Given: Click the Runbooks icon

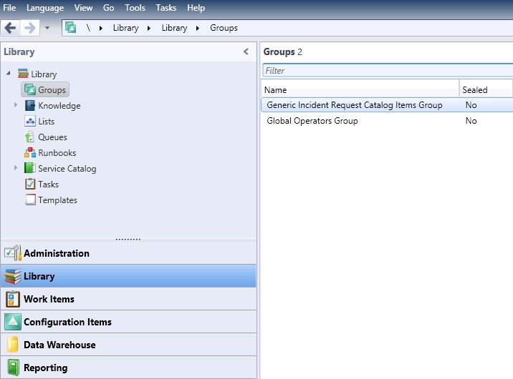Looking at the screenshot, I should tap(30, 152).
